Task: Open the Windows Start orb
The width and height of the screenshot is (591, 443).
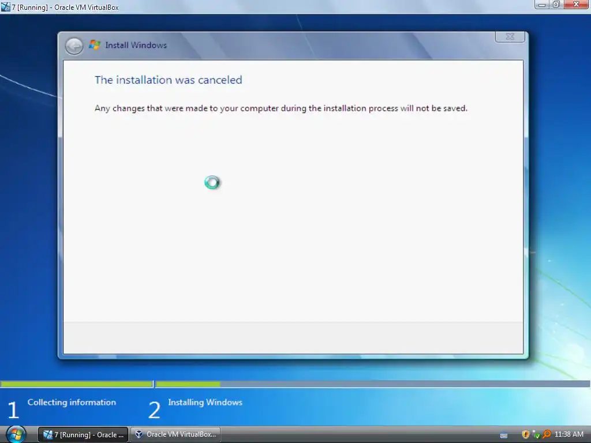Action: (16, 434)
